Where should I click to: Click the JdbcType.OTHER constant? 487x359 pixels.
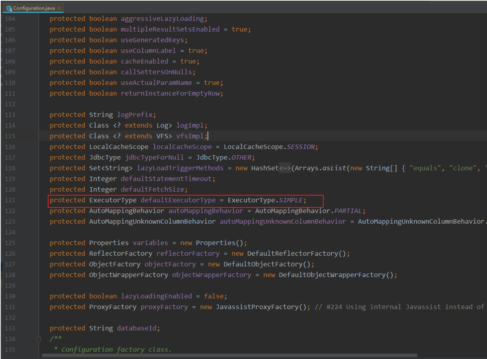[241, 157]
